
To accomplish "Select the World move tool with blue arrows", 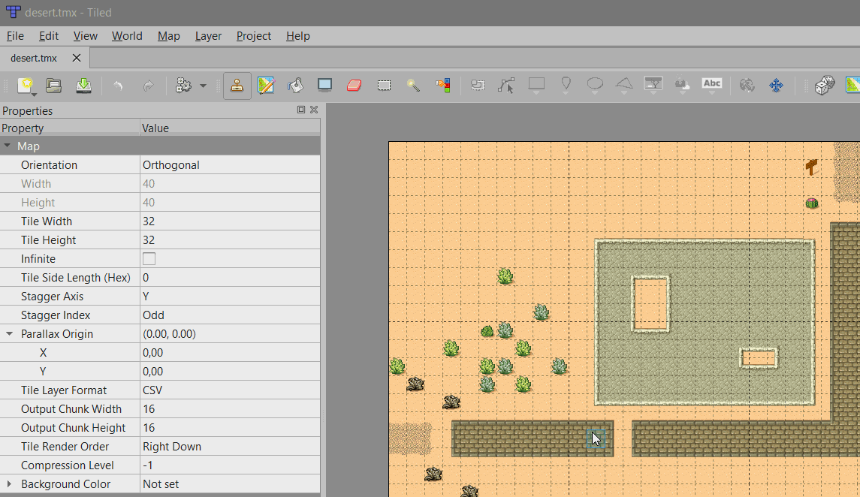I will [x=776, y=86].
